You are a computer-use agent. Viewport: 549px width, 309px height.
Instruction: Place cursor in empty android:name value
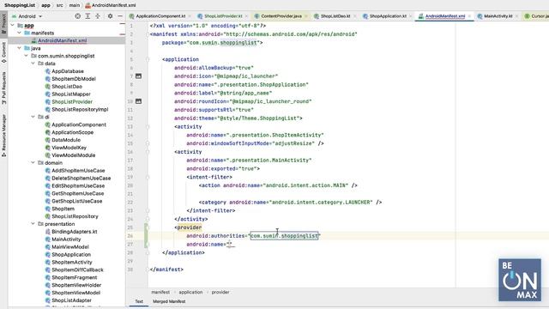click(x=230, y=245)
